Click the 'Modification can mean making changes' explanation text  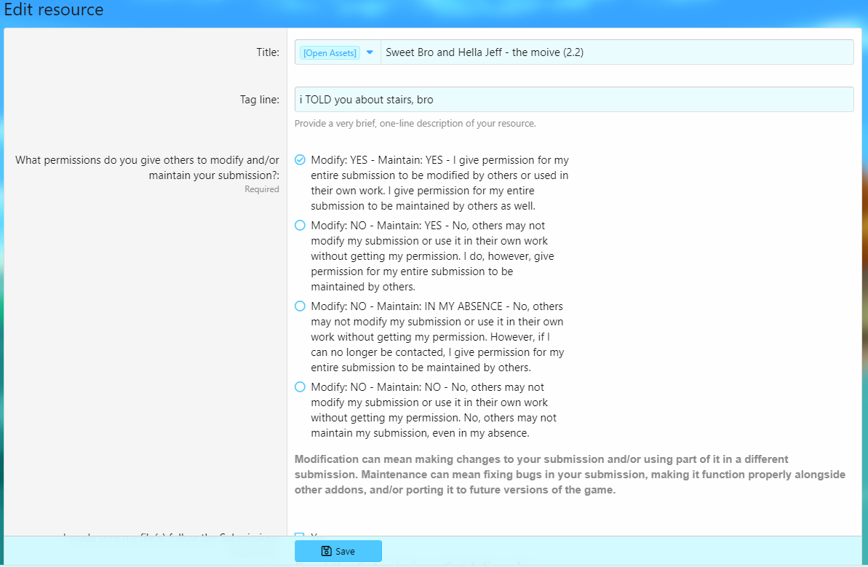[570, 475]
